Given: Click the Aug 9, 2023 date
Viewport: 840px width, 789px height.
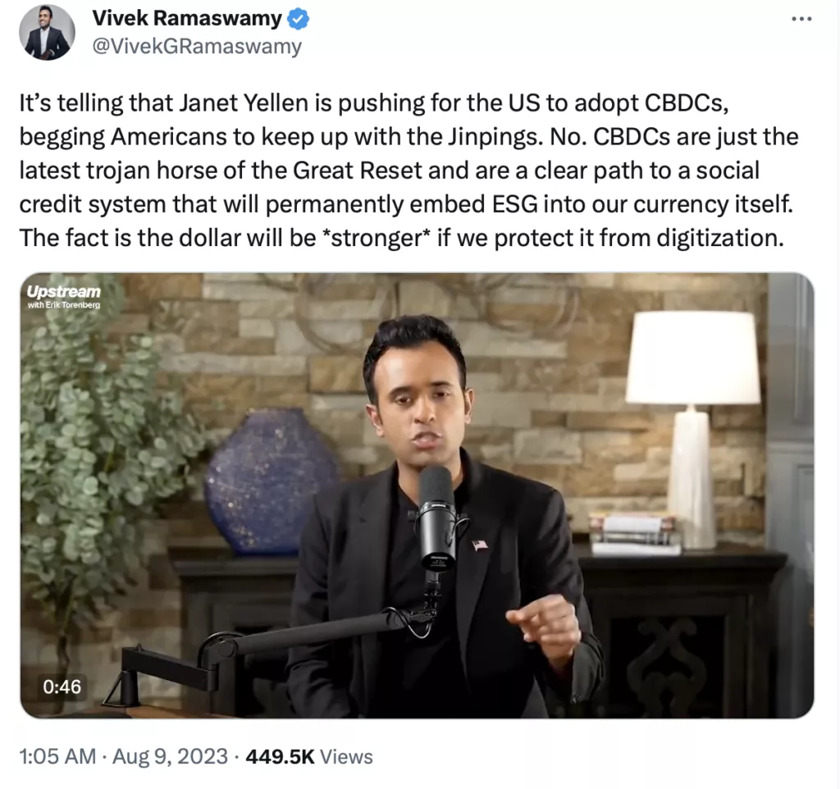Looking at the screenshot, I should coord(169,756).
